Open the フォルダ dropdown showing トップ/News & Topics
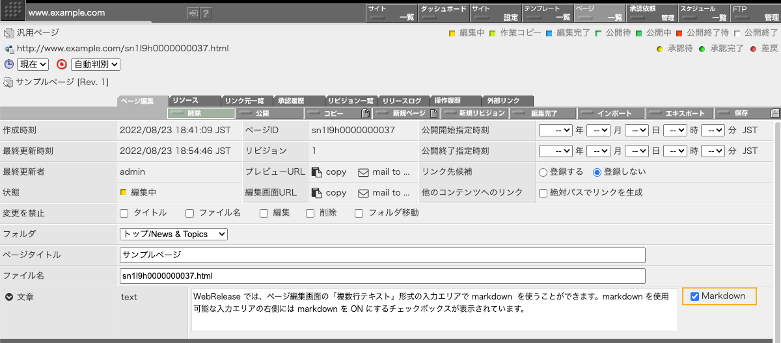Screen dimensions: 781x343 pos(174,234)
